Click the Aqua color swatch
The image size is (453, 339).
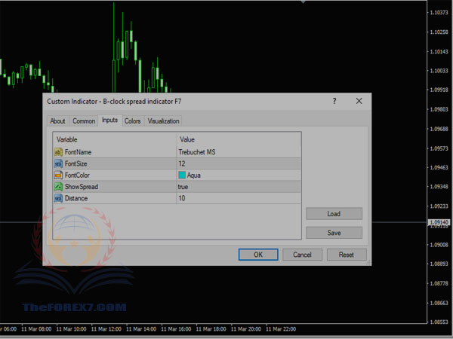182,175
